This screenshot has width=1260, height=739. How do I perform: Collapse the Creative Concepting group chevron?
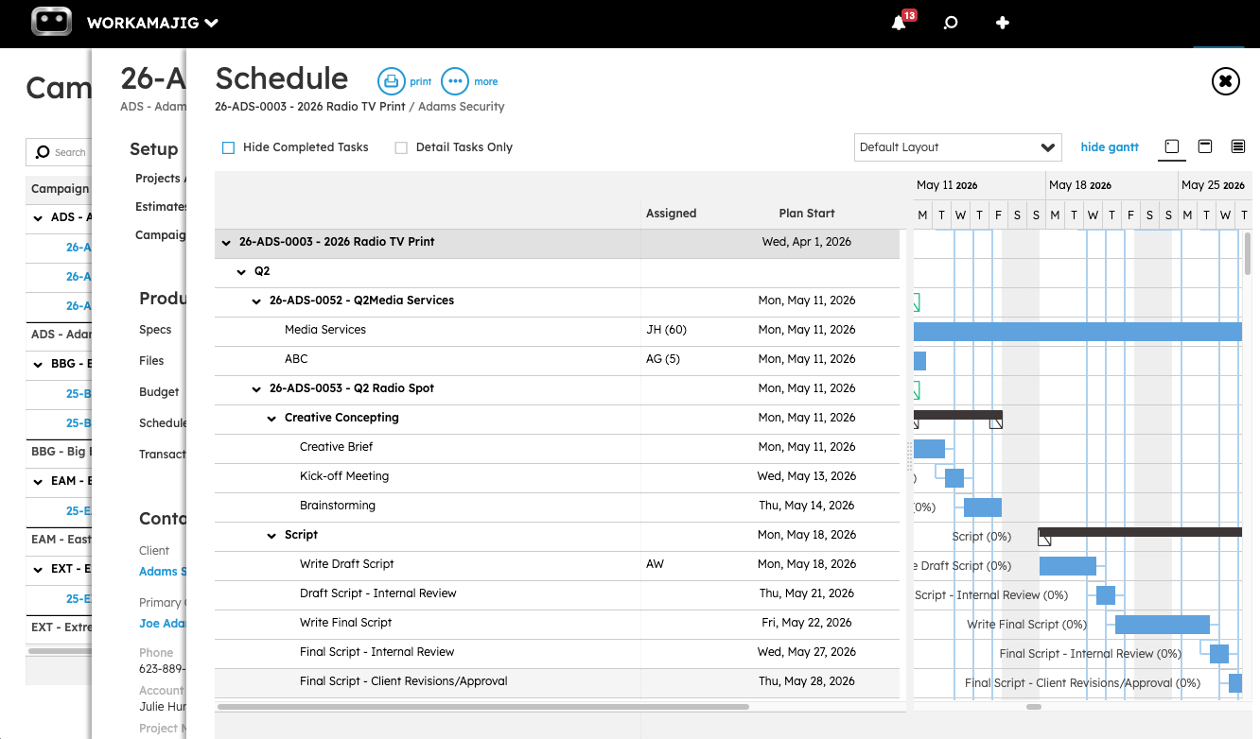pyautogui.click(x=271, y=419)
